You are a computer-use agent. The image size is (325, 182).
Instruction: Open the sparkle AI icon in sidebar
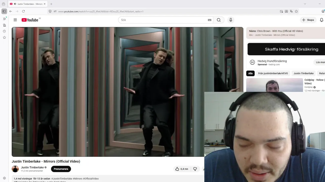coord(4,19)
